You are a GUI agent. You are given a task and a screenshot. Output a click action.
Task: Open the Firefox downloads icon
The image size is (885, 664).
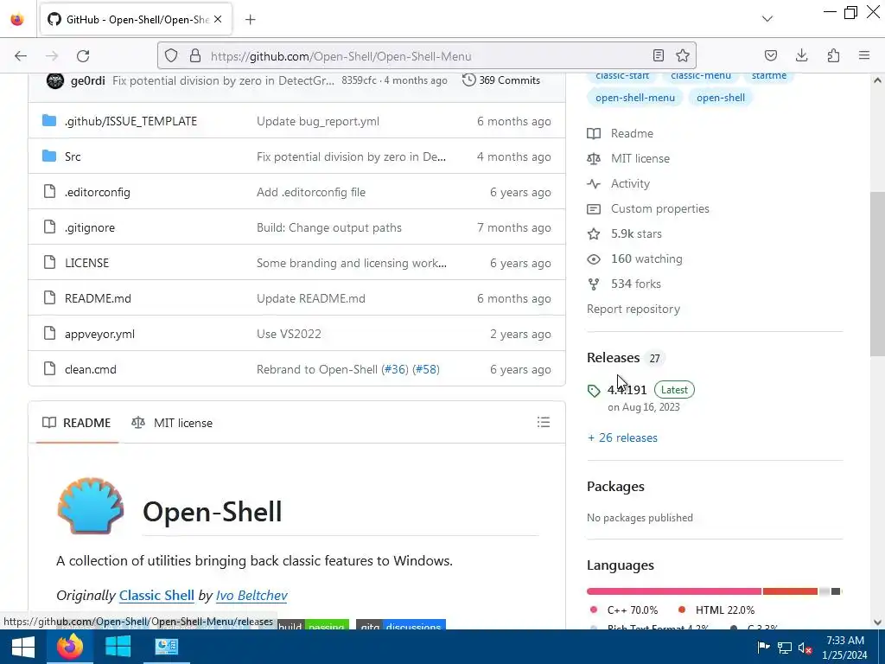click(x=801, y=55)
